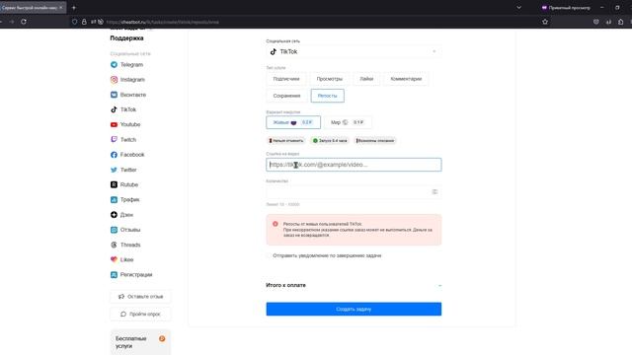
Task: Choose the Комментарии service type
Action: 406,79
